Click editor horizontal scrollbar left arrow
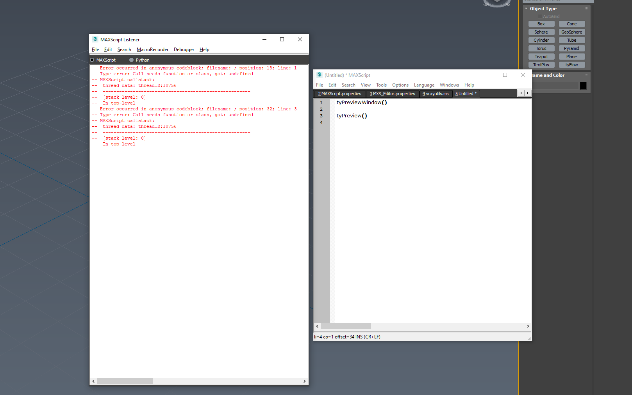This screenshot has width=632, height=395. (317, 326)
